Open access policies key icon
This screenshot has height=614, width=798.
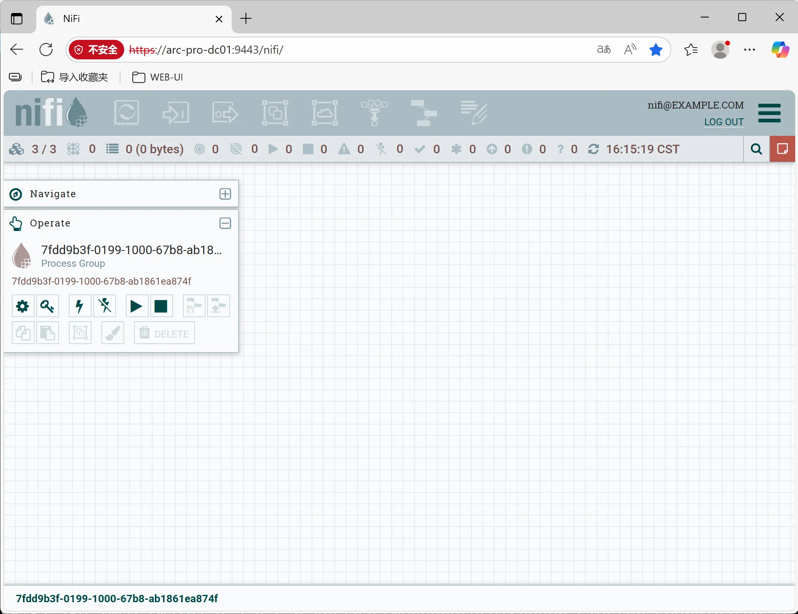pos(48,306)
